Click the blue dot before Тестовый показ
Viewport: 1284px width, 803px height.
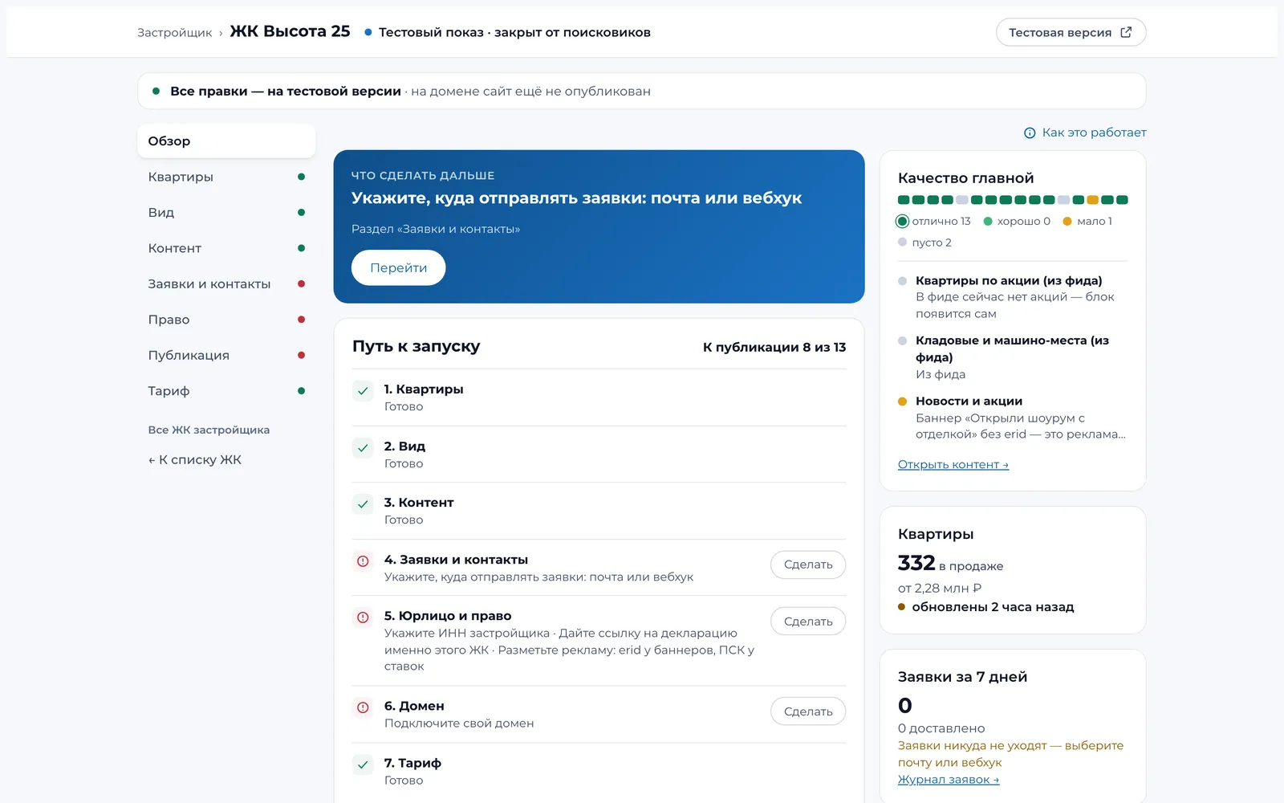point(368,32)
